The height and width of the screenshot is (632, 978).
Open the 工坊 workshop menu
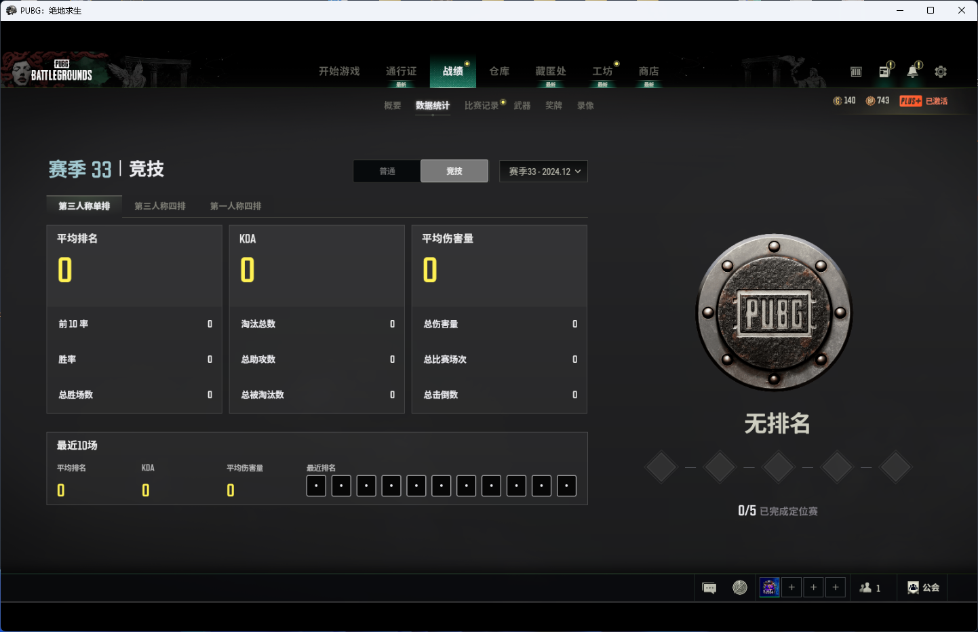602,71
